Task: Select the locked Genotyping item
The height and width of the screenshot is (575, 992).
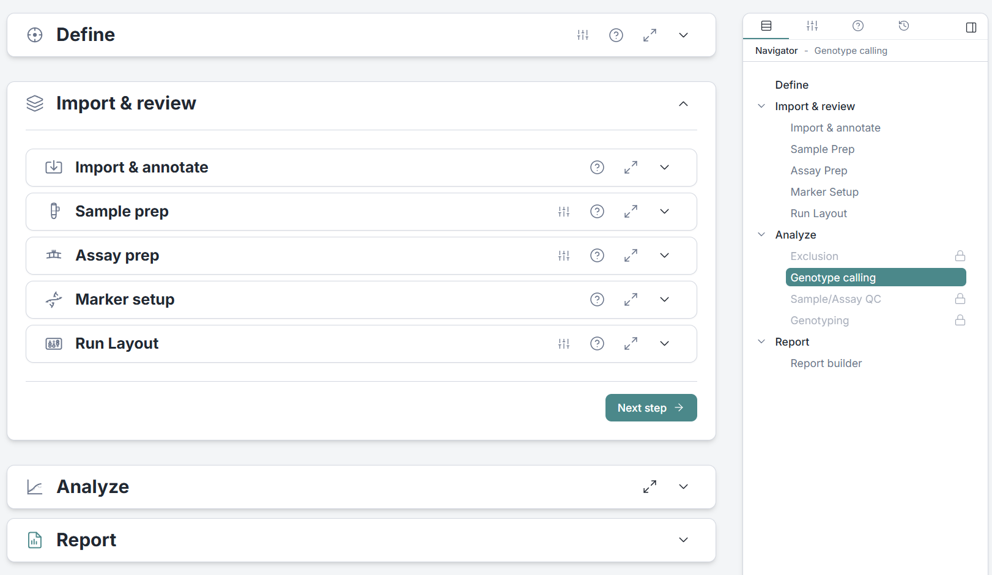Action: point(819,321)
